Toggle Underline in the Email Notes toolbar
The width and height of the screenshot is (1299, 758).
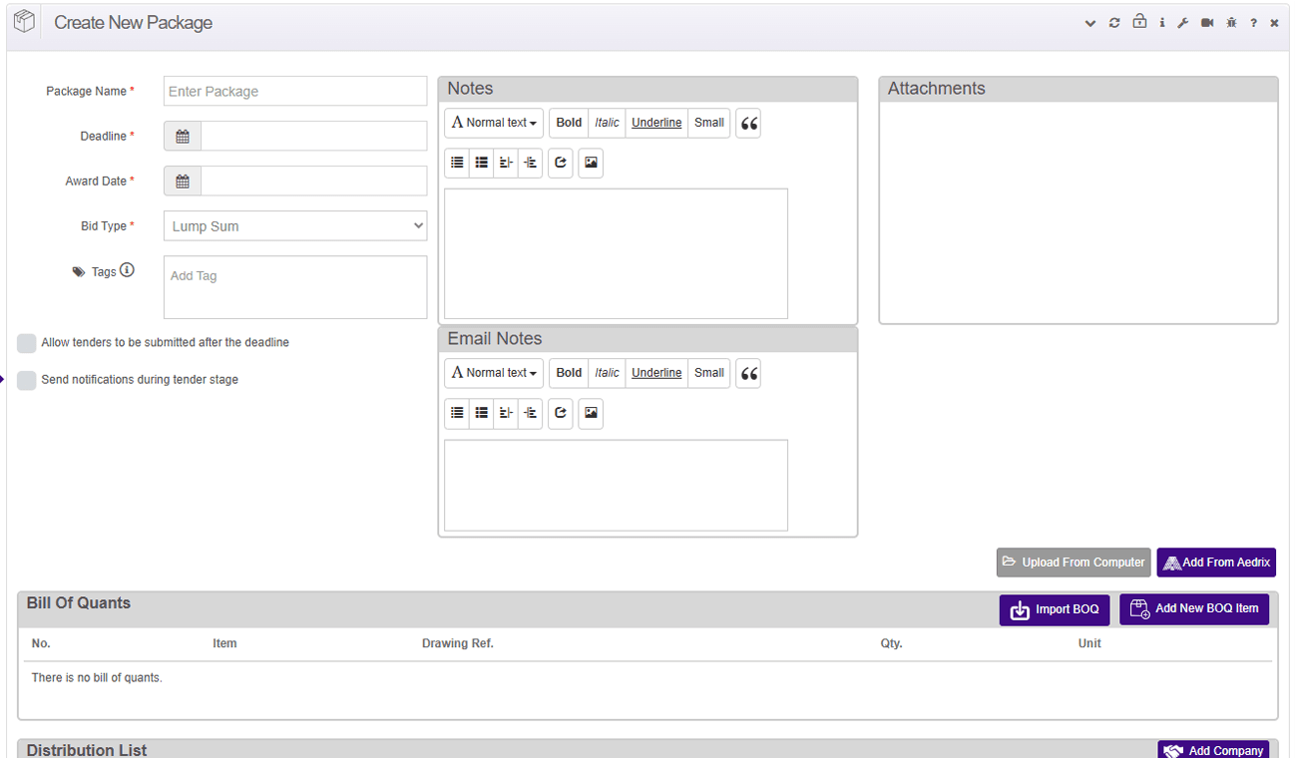coord(656,373)
